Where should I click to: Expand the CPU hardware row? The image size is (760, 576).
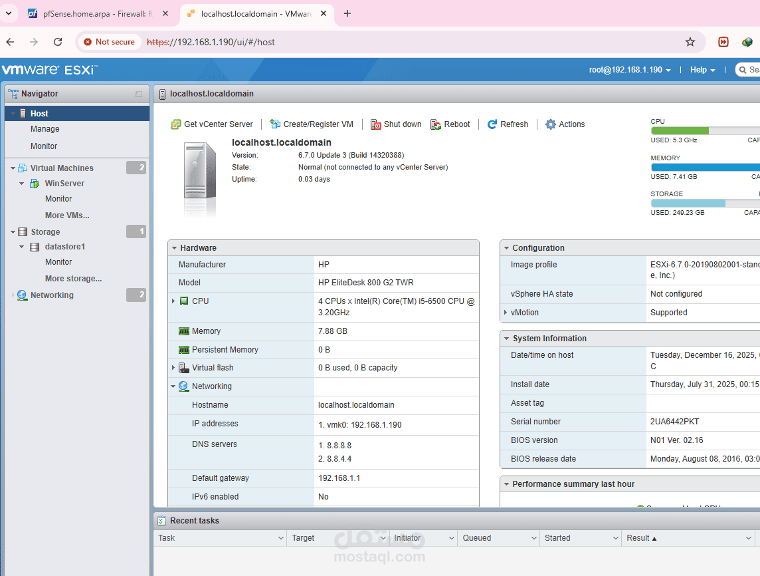click(173, 301)
